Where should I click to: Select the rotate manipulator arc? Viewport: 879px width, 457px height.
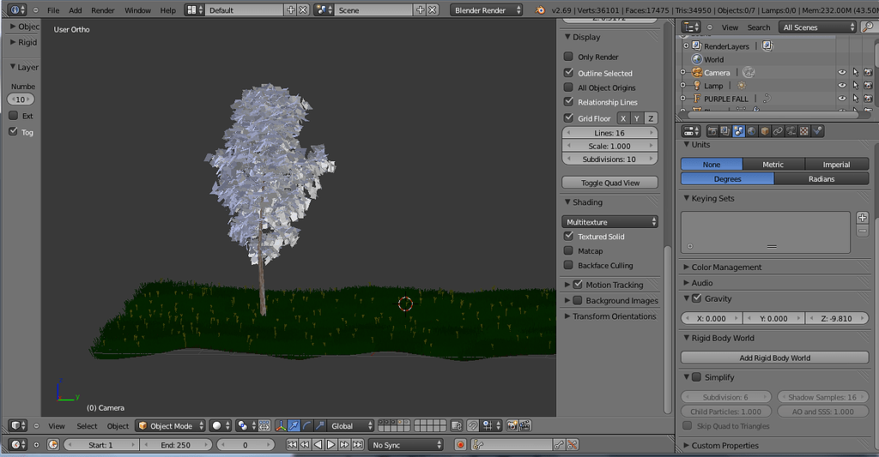pos(306,426)
